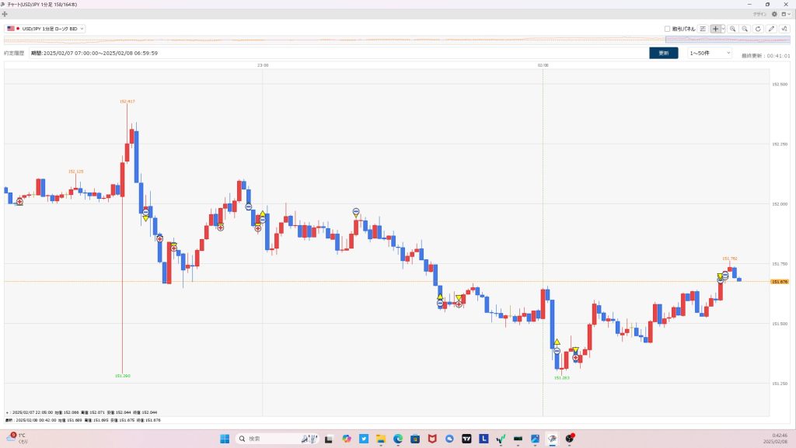This screenshot has width=796, height=448.
Task: Expand the USD/JPY 1分足 chart selector
Action: pos(45,29)
